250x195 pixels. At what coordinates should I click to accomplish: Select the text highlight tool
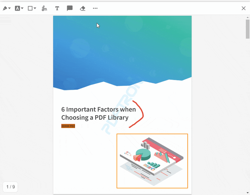coord(17,8)
